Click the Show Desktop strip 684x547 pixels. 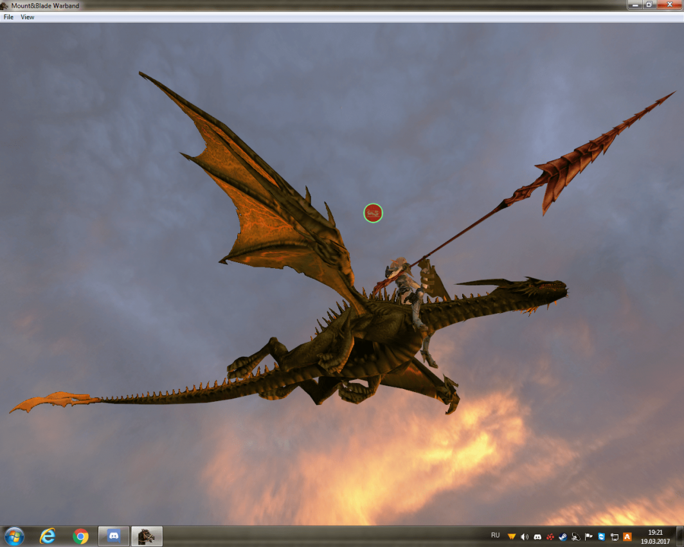(680, 536)
